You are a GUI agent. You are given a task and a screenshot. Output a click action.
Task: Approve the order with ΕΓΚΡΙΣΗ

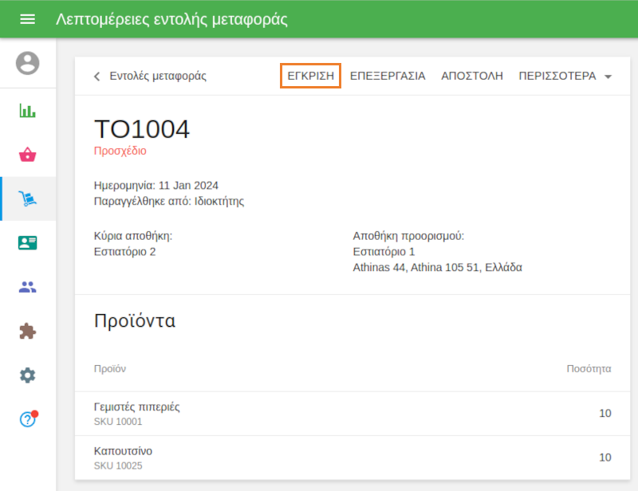pyautogui.click(x=310, y=76)
